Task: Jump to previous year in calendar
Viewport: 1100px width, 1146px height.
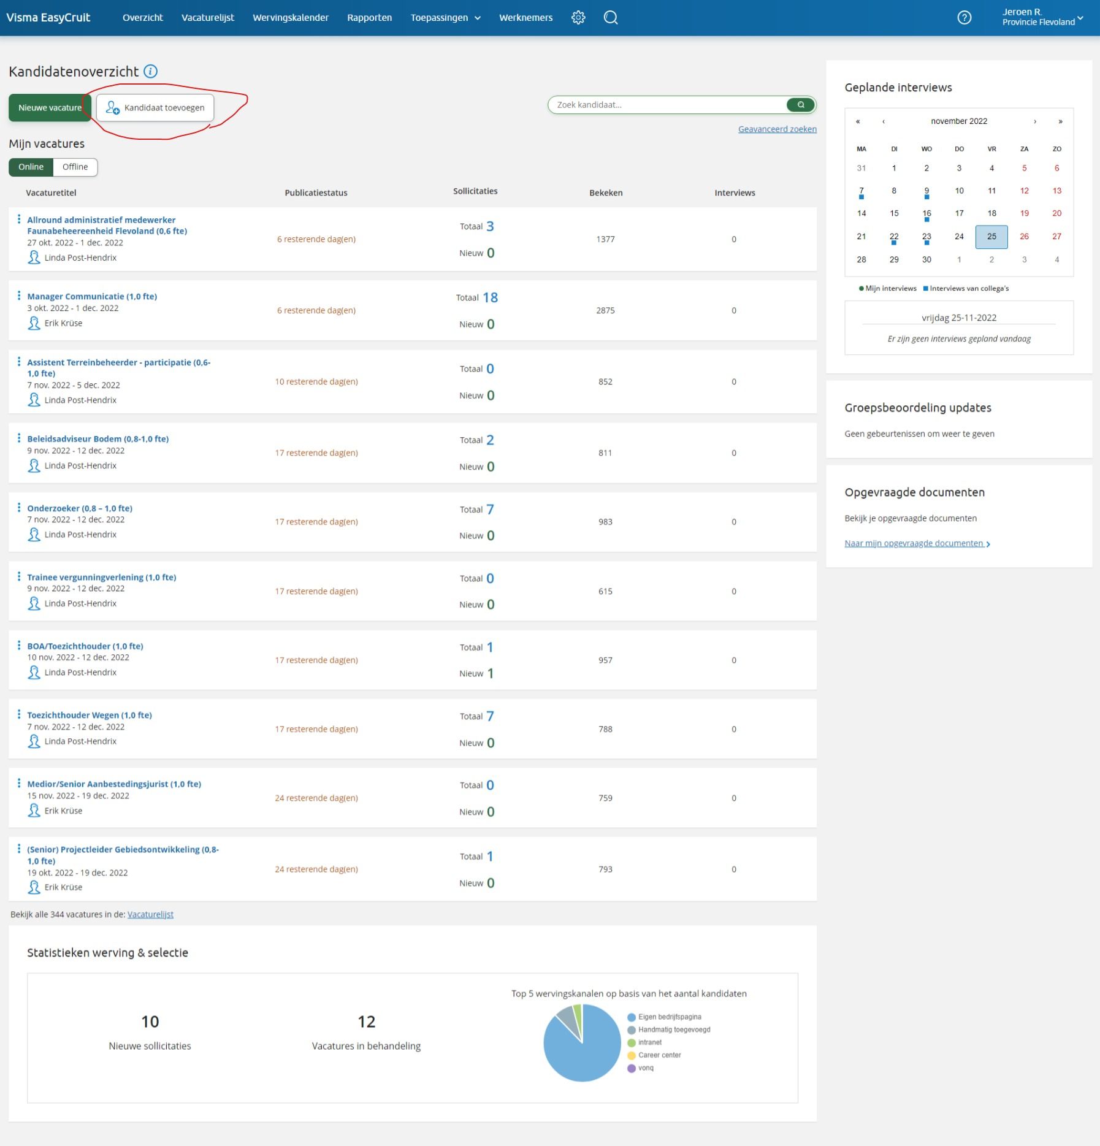Action: [858, 121]
